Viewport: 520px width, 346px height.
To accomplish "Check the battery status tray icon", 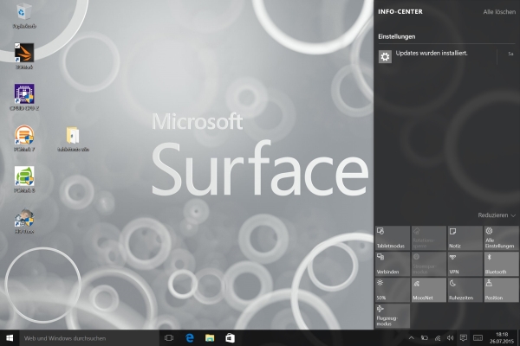I will tap(424, 337).
